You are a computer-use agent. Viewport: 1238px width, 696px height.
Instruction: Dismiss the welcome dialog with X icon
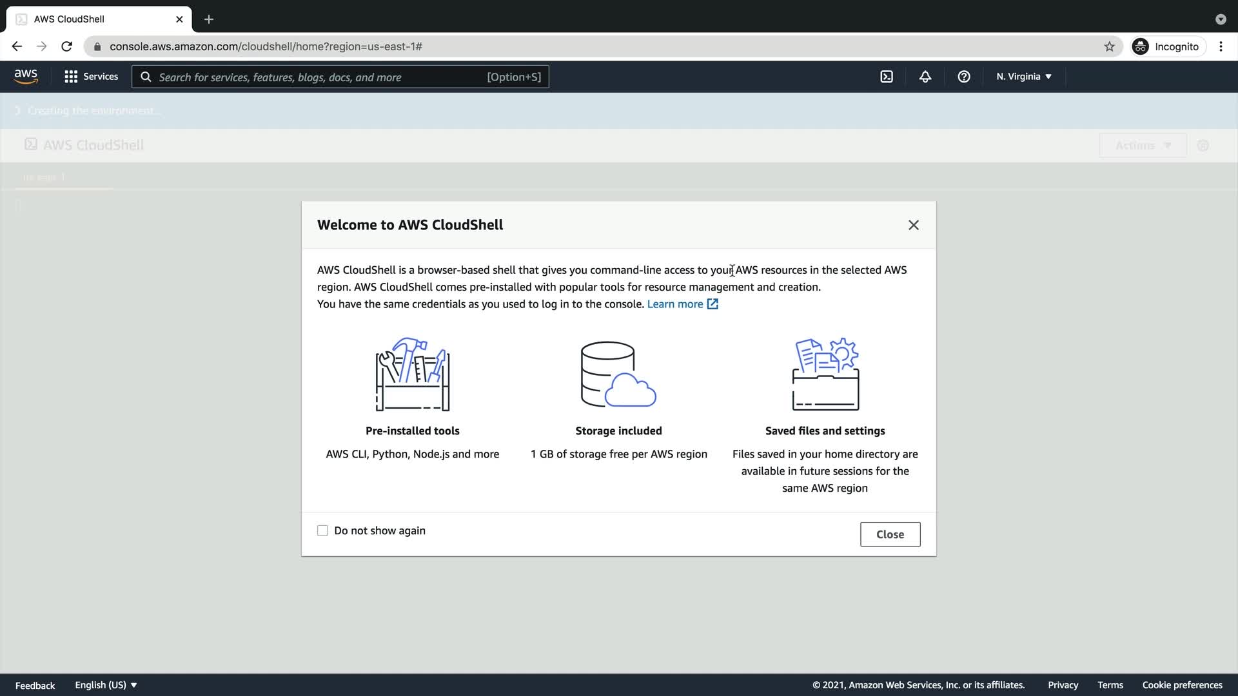(914, 225)
